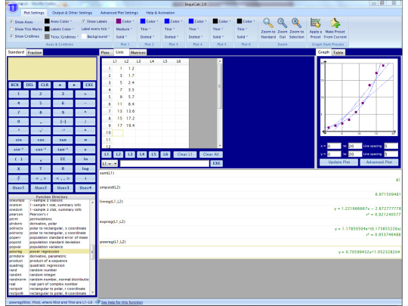This screenshot has height=306, width=408.
Task: Click the Apply a Preset icon
Action: pos(315,23)
